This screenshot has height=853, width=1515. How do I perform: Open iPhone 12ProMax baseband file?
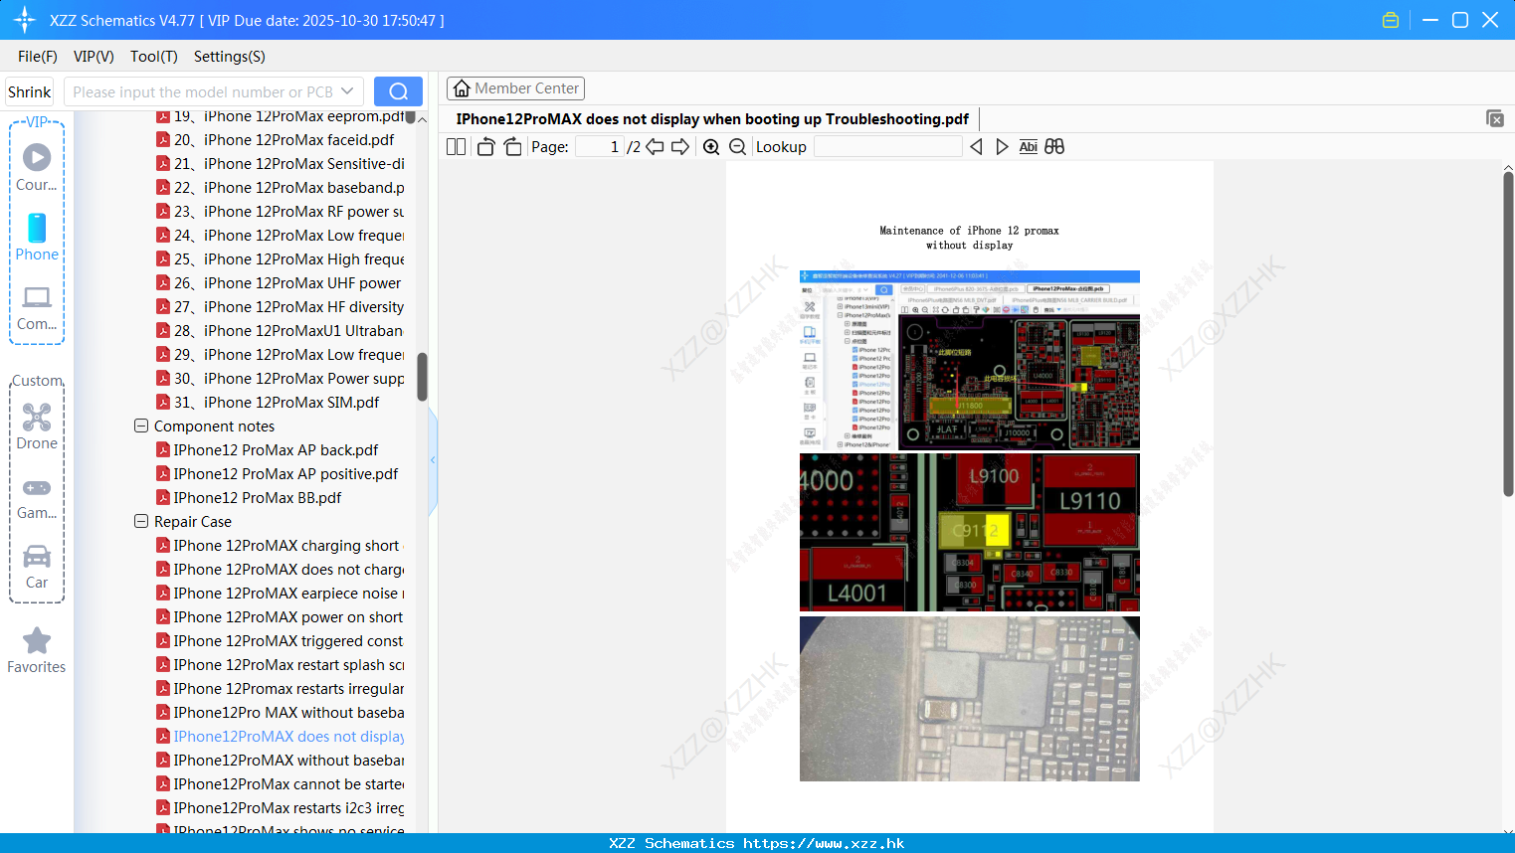(x=281, y=188)
